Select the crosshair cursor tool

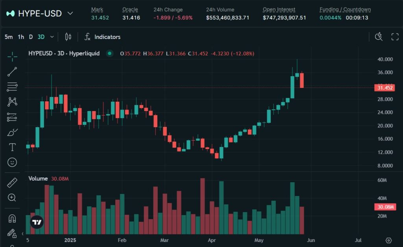(x=12, y=57)
